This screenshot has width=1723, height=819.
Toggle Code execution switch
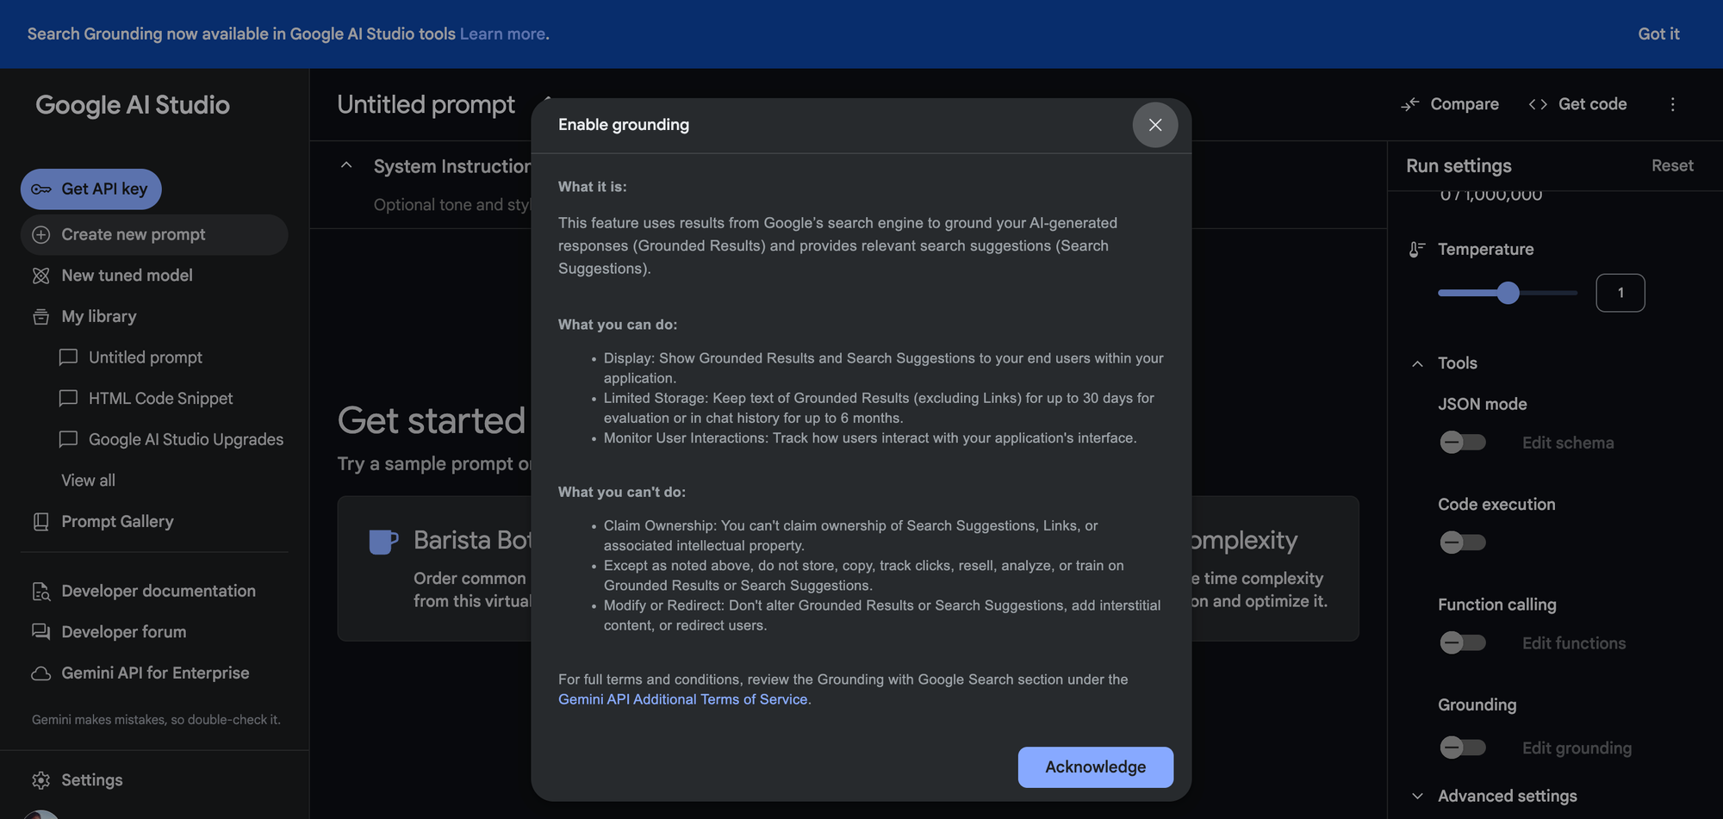[1463, 543]
